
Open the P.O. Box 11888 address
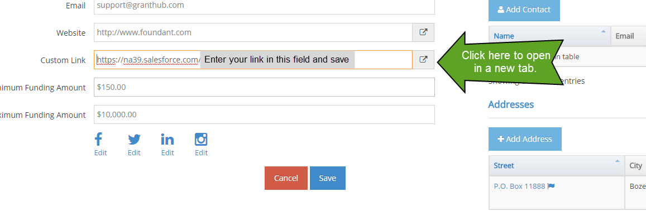tap(519, 186)
